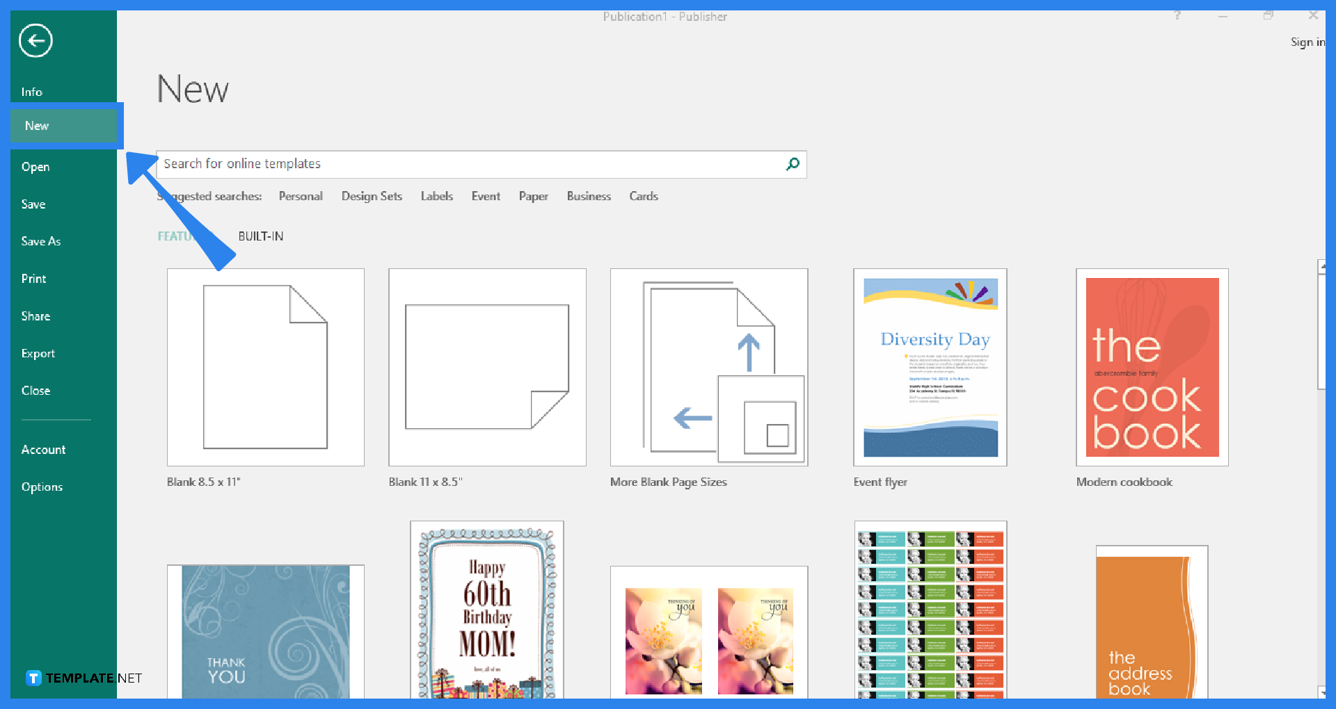Click the Business suggested search
1336x709 pixels.
point(589,196)
